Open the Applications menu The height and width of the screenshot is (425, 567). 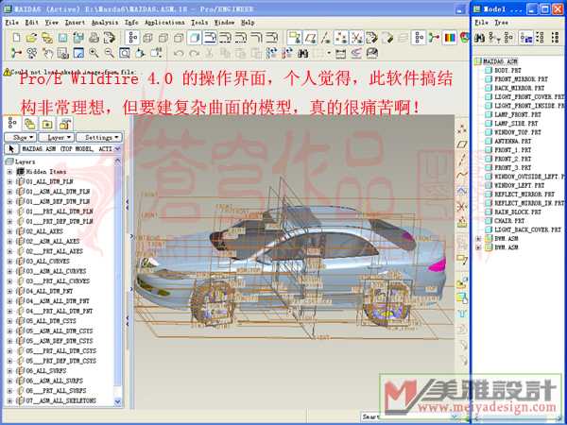point(163,21)
